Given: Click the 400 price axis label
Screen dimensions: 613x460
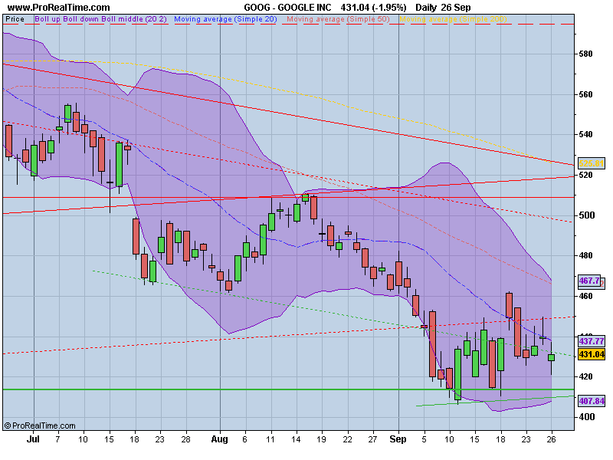Looking at the screenshot, I should click(x=585, y=417).
